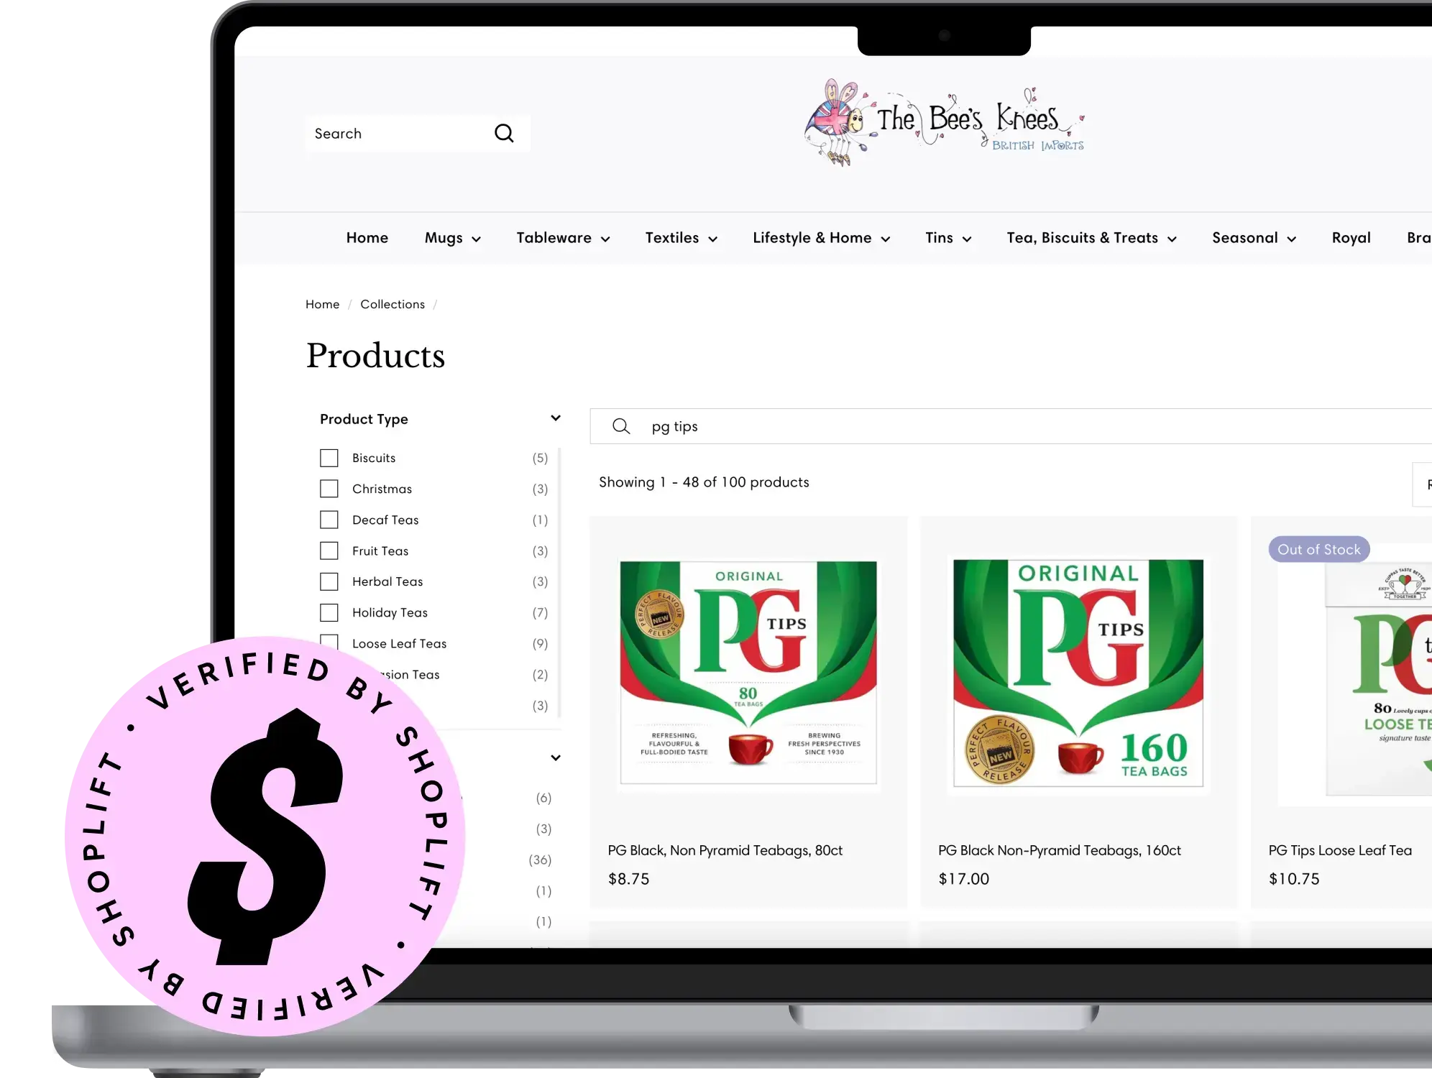1432x1078 pixels.
Task: Toggle the Loose Leaf Teas checkbox
Action: pyautogui.click(x=329, y=643)
